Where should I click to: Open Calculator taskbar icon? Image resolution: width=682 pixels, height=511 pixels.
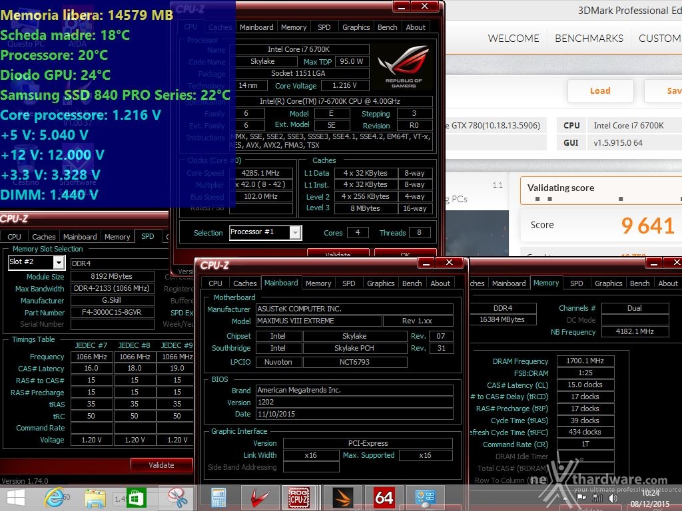pos(218,498)
